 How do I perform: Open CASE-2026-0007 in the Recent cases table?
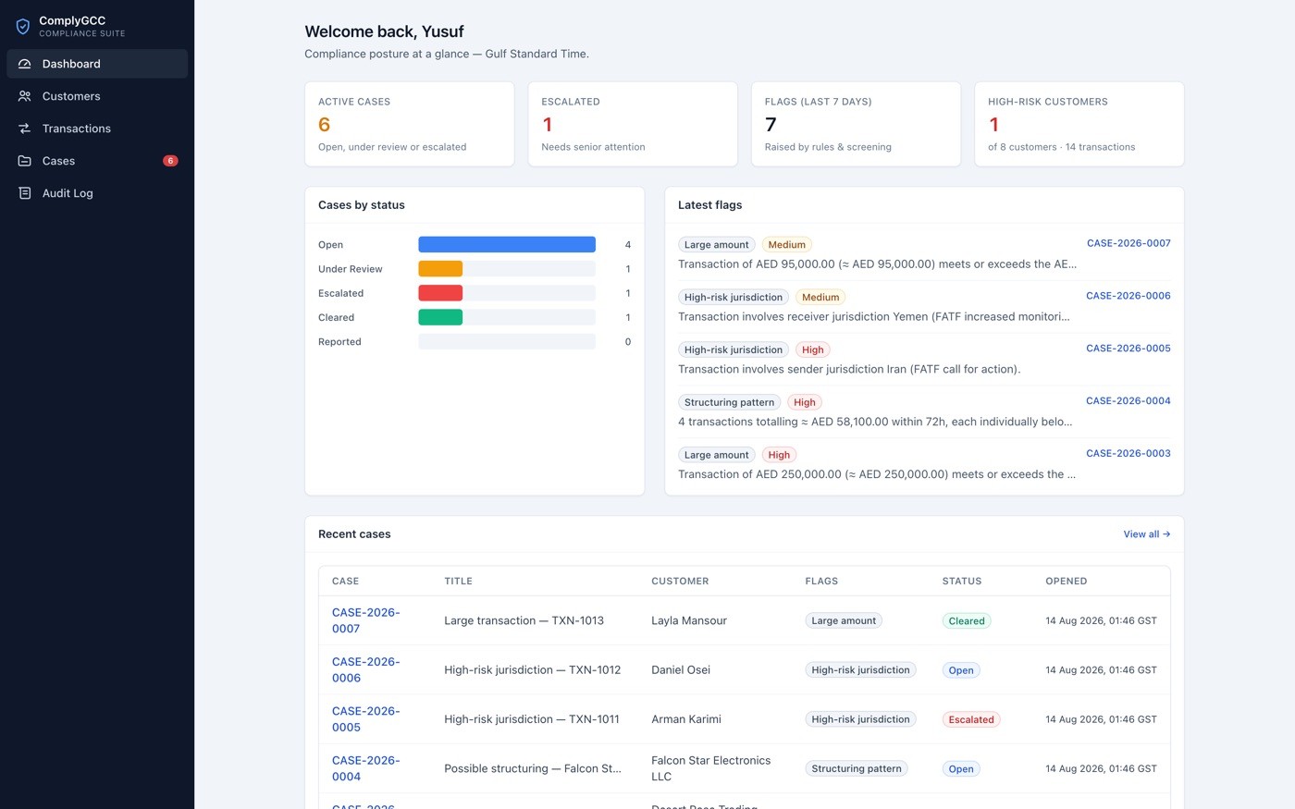coord(366,620)
